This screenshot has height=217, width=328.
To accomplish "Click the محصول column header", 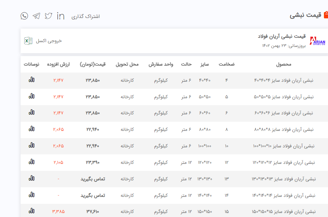I will (284, 64).
